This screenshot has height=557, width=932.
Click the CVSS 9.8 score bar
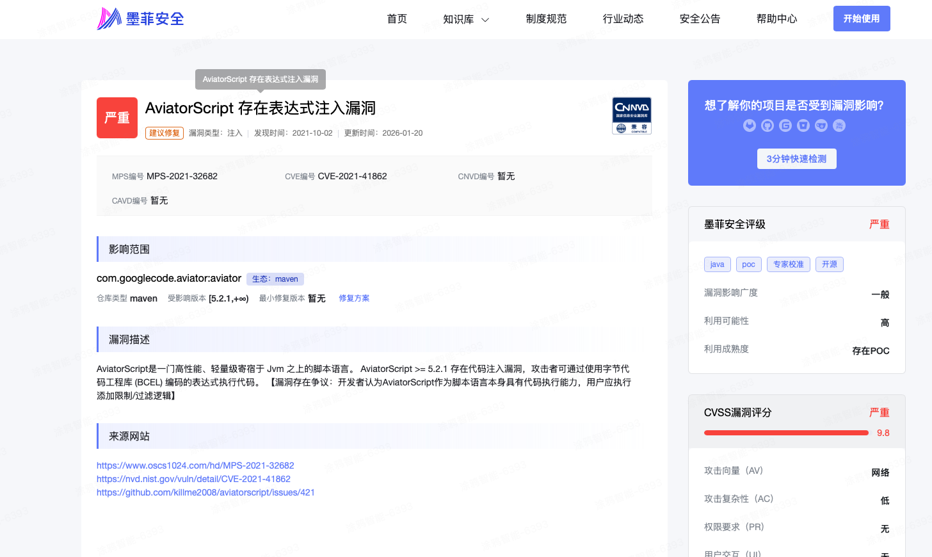click(x=786, y=433)
